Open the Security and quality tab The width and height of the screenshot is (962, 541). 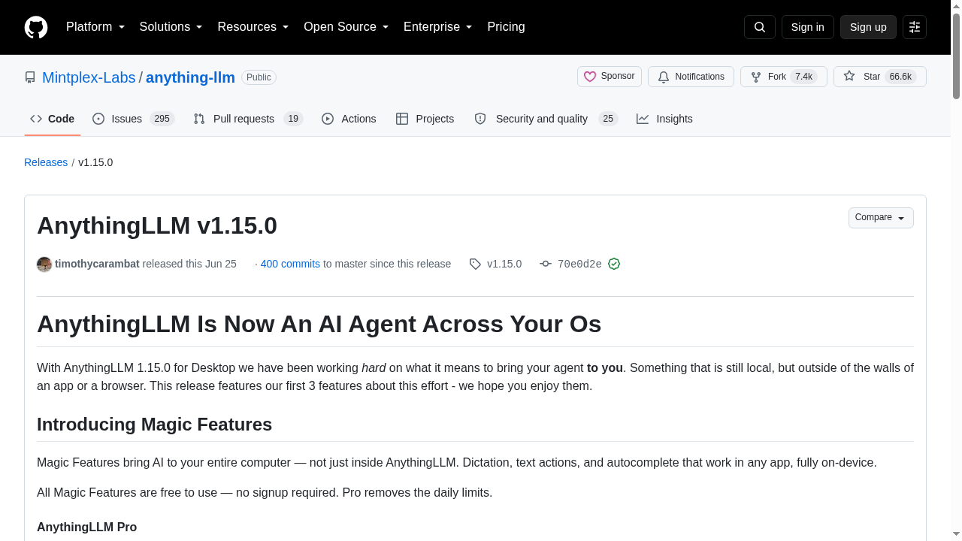tap(546, 119)
